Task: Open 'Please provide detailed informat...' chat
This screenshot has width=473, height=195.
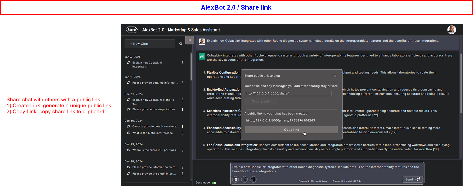Action: tap(155, 83)
